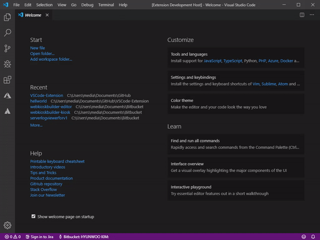Open Product documentation link

tap(51, 178)
